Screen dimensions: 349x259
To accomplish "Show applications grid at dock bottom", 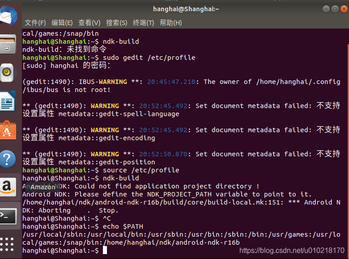I will (x=7, y=244).
